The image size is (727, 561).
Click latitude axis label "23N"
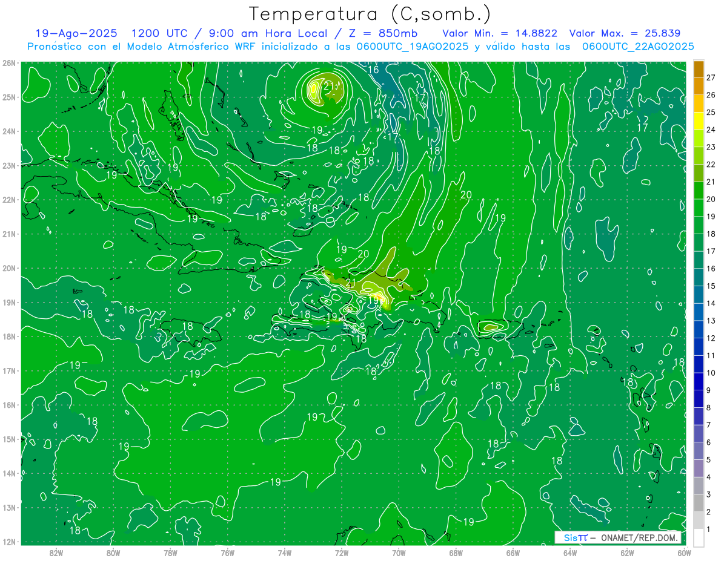(8, 165)
